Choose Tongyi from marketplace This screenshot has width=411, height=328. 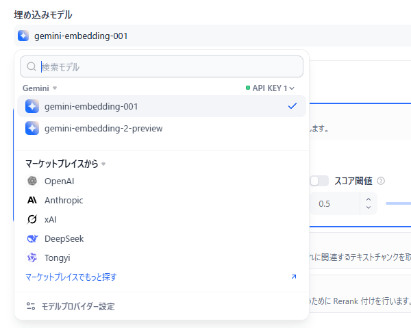[162, 257]
